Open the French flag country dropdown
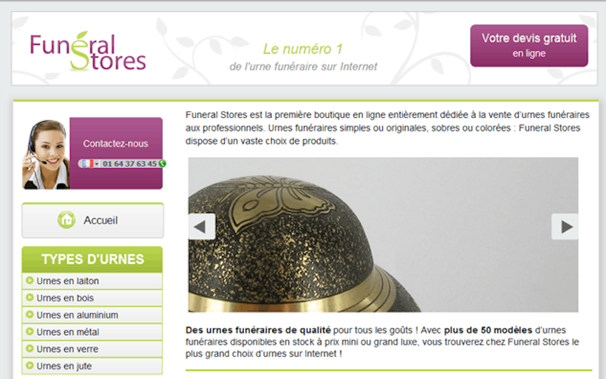 point(90,164)
